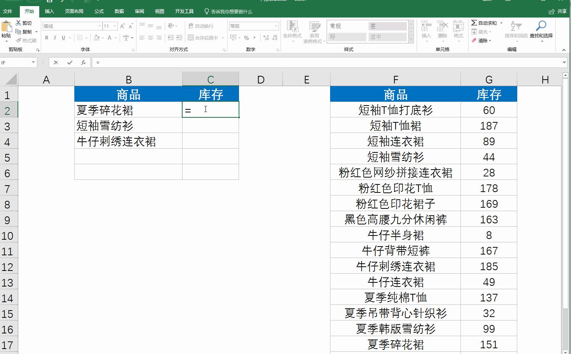Toggle italic formatting
This screenshot has height=354, width=571.
tap(55, 38)
